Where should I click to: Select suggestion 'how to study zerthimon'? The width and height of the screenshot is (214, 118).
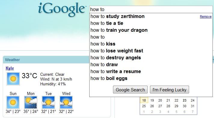(x=151, y=16)
